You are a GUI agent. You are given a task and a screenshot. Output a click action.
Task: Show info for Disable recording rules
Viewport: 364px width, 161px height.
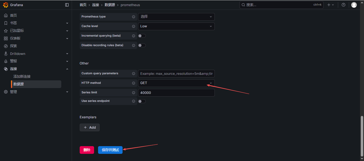point(134,45)
